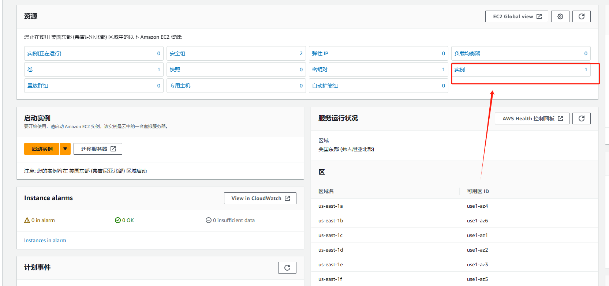Click the us-east-1a zone row
The image size is (609, 286).
454,206
